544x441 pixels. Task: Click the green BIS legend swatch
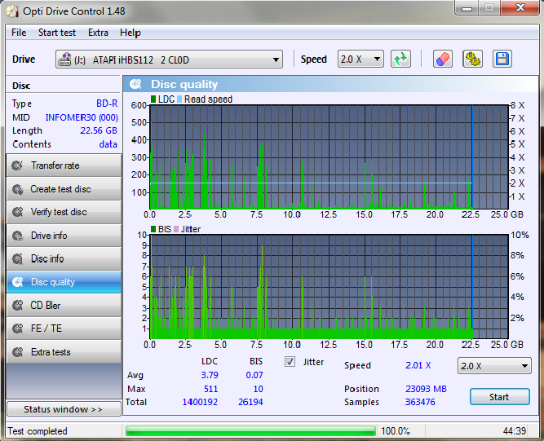153,229
